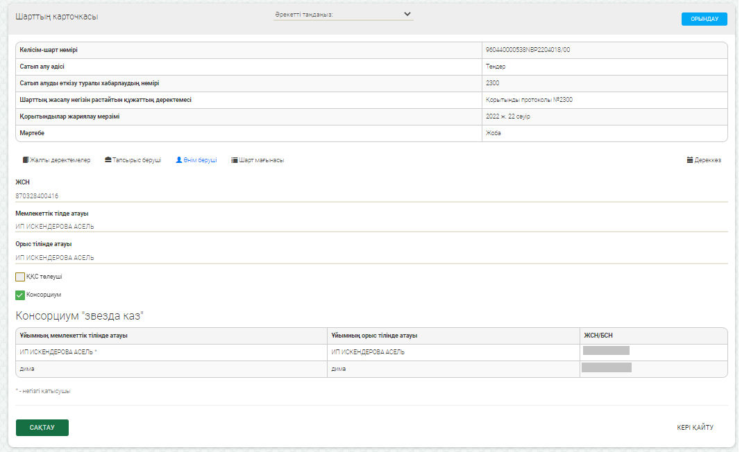Uncheck the Консорциум checkbox
Image resolution: width=742 pixels, height=452 pixels.
tap(20, 295)
